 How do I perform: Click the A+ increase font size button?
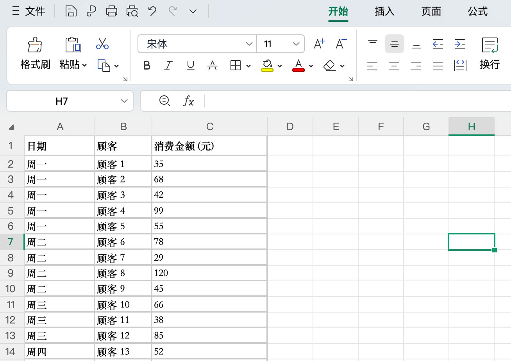pyautogui.click(x=319, y=44)
